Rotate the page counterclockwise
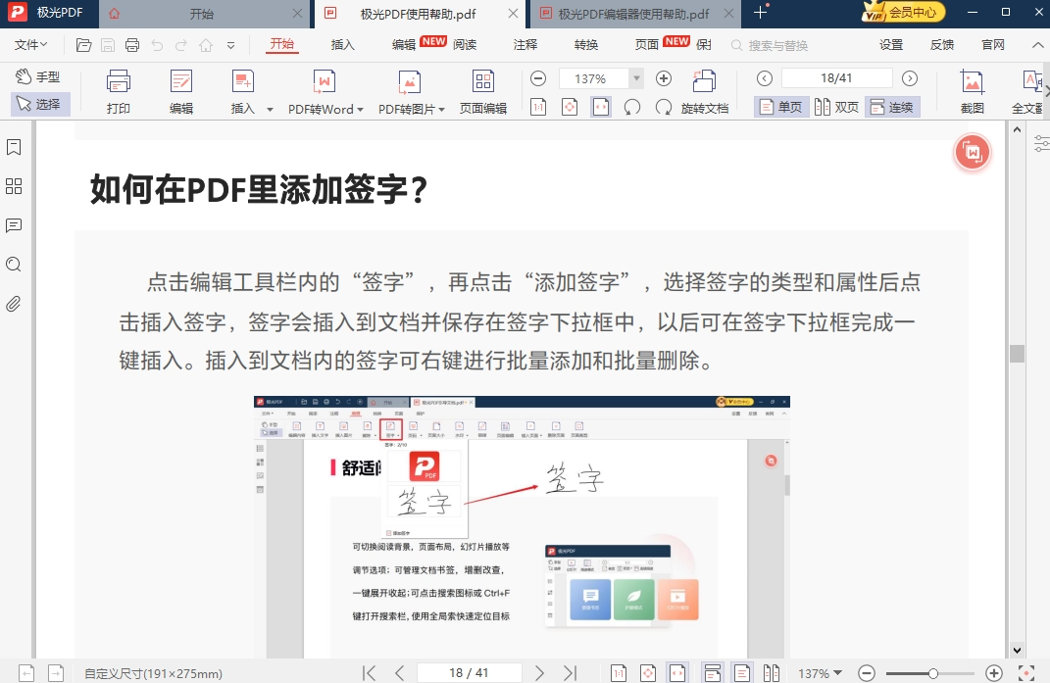1050x683 pixels. coord(632,107)
